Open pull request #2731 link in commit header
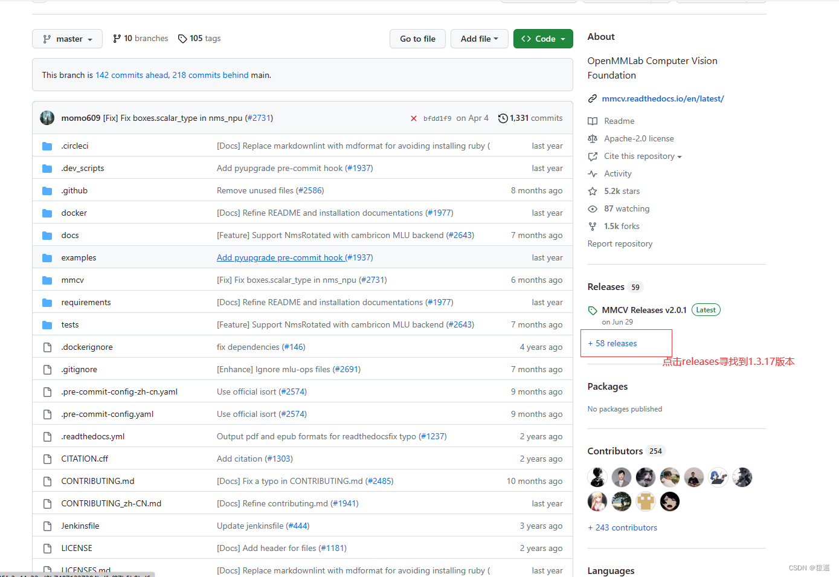Screen dimensions: 839x577 259,118
